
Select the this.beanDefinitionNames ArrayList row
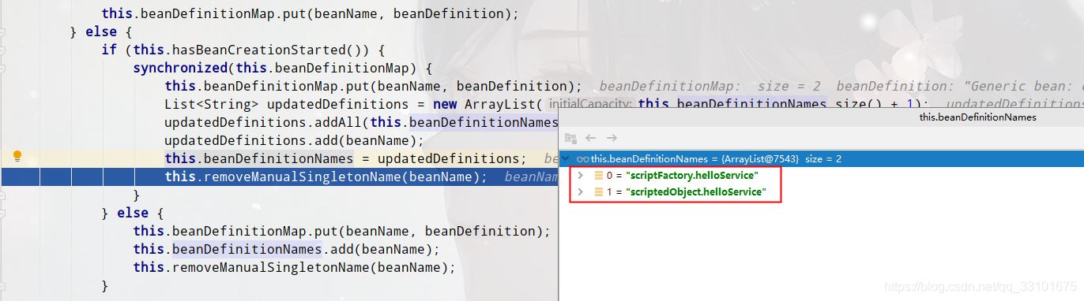click(821, 158)
